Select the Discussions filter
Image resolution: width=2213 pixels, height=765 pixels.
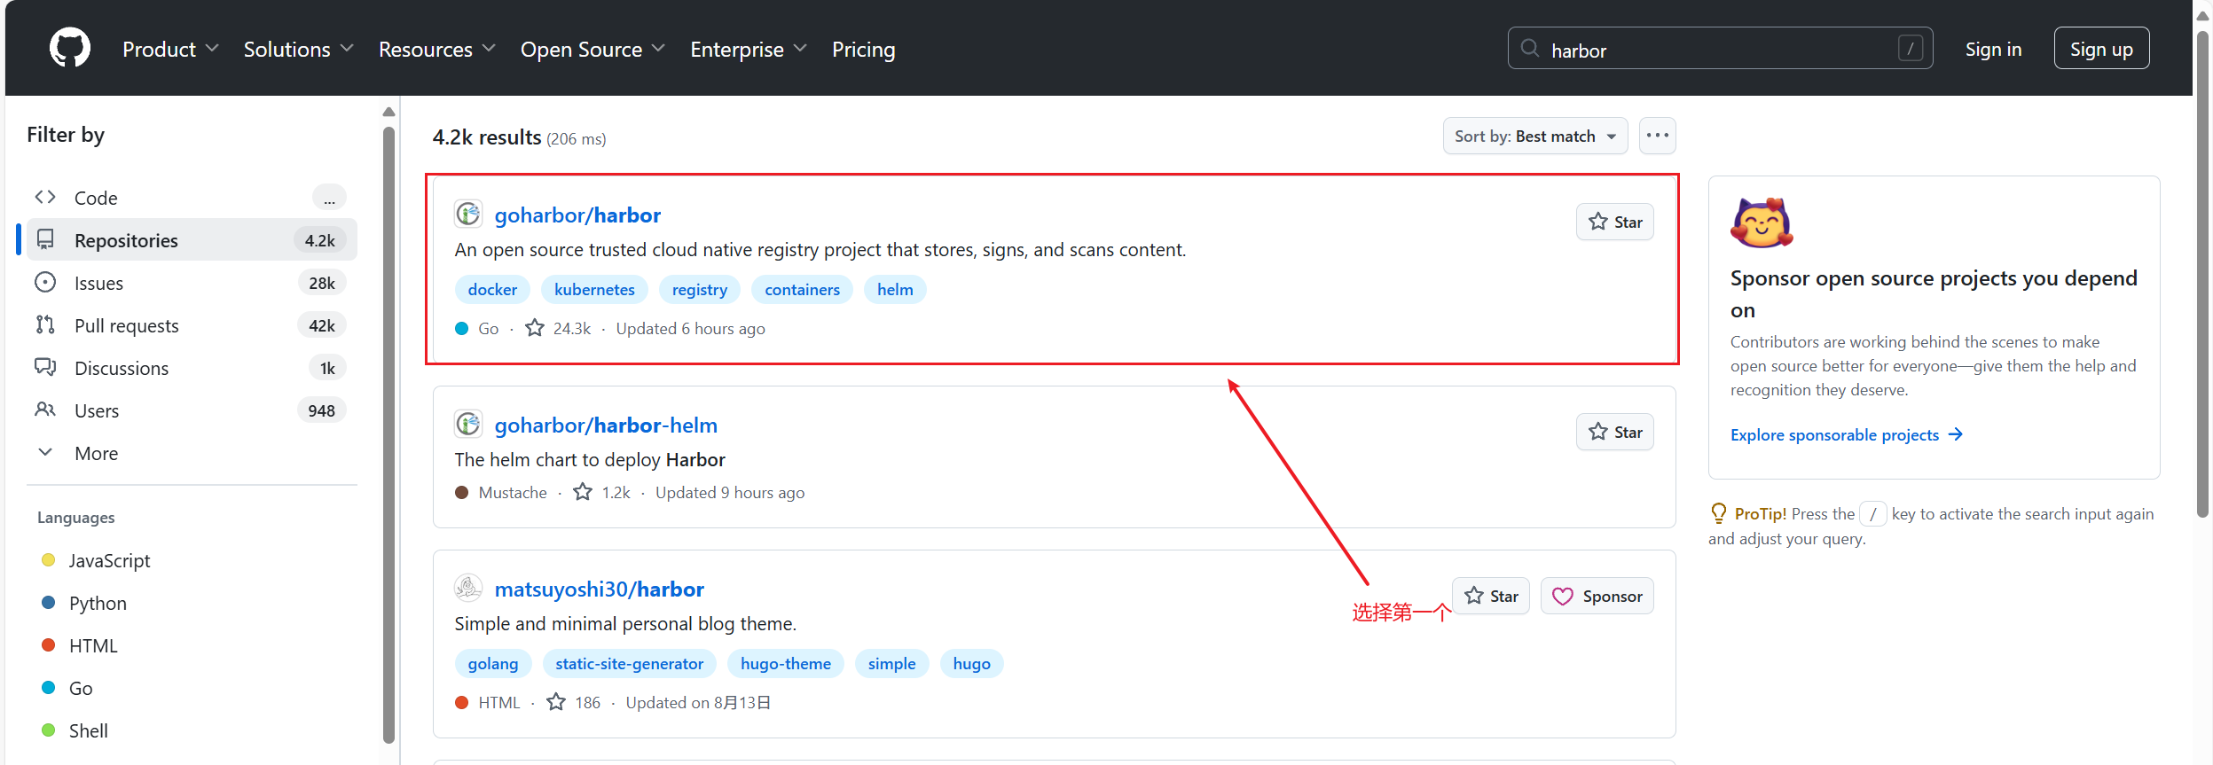(192, 367)
